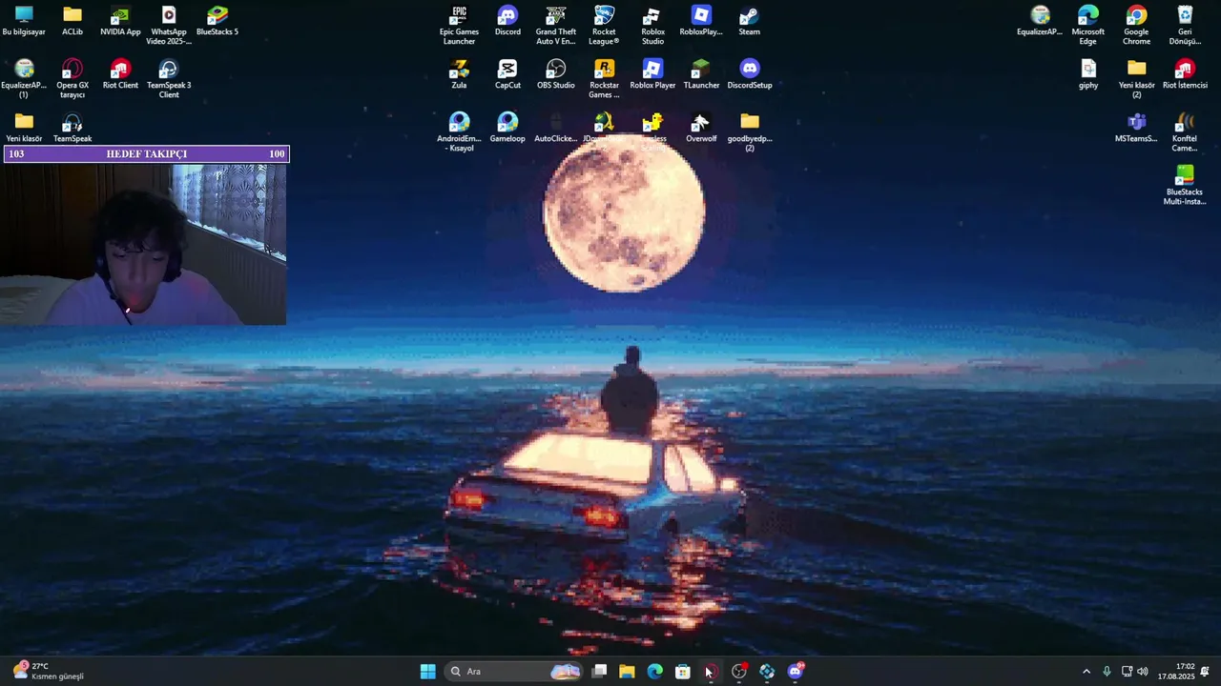Open the Riot İstemcisi shortcut
1221x686 pixels.
coord(1185,74)
